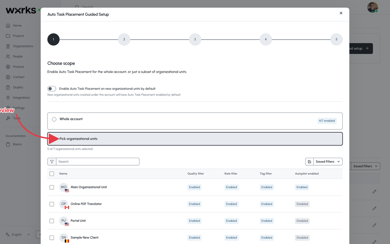Click the global Search field behind dialog

88,7
